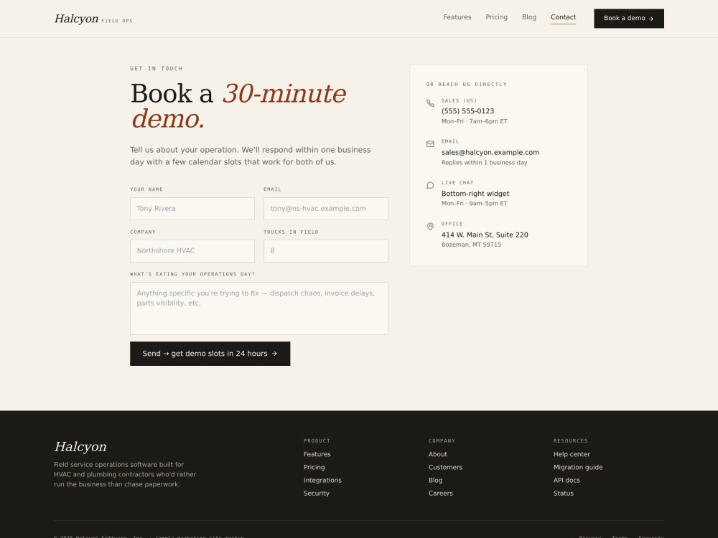The width and height of the screenshot is (718, 538).
Task: Click the phone icon beside Sales (US)
Action: pyautogui.click(x=430, y=103)
